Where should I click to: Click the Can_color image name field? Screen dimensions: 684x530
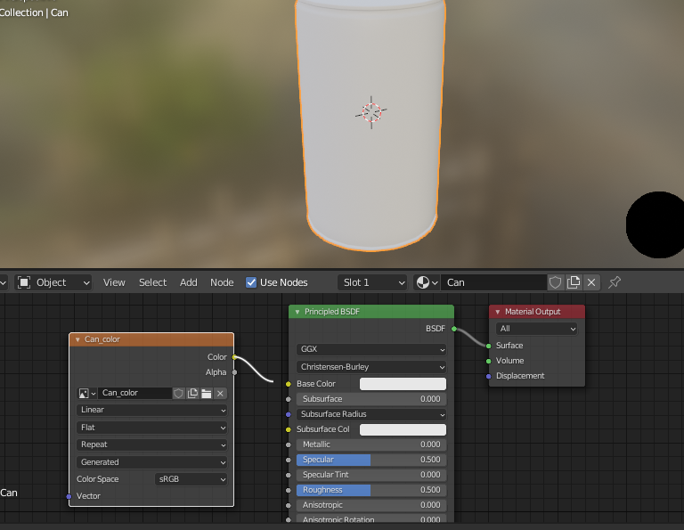134,393
